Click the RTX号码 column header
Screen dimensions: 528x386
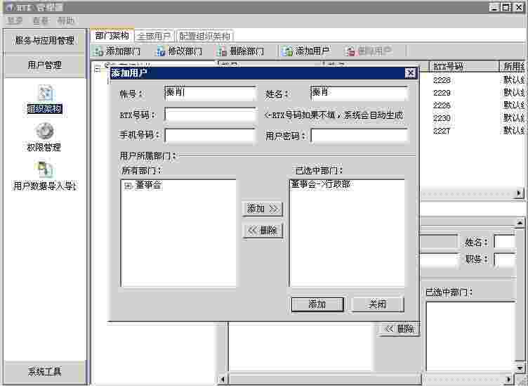pos(464,66)
